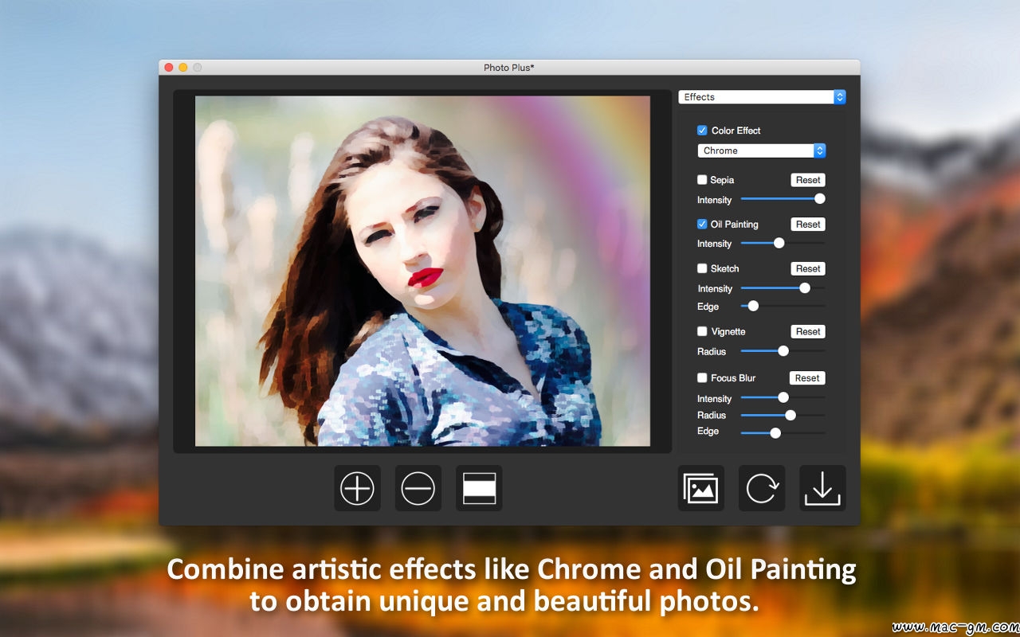
Task: Enable the Vignette checkbox
Action: (702, 331)
